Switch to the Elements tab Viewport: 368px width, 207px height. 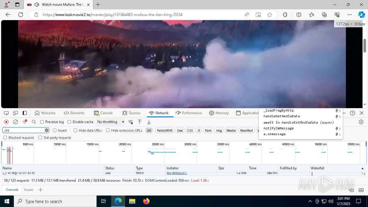coord(74,113)
